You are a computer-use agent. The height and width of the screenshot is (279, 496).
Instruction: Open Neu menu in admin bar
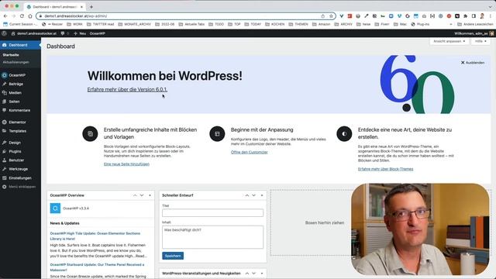click(x=80, y=33)
